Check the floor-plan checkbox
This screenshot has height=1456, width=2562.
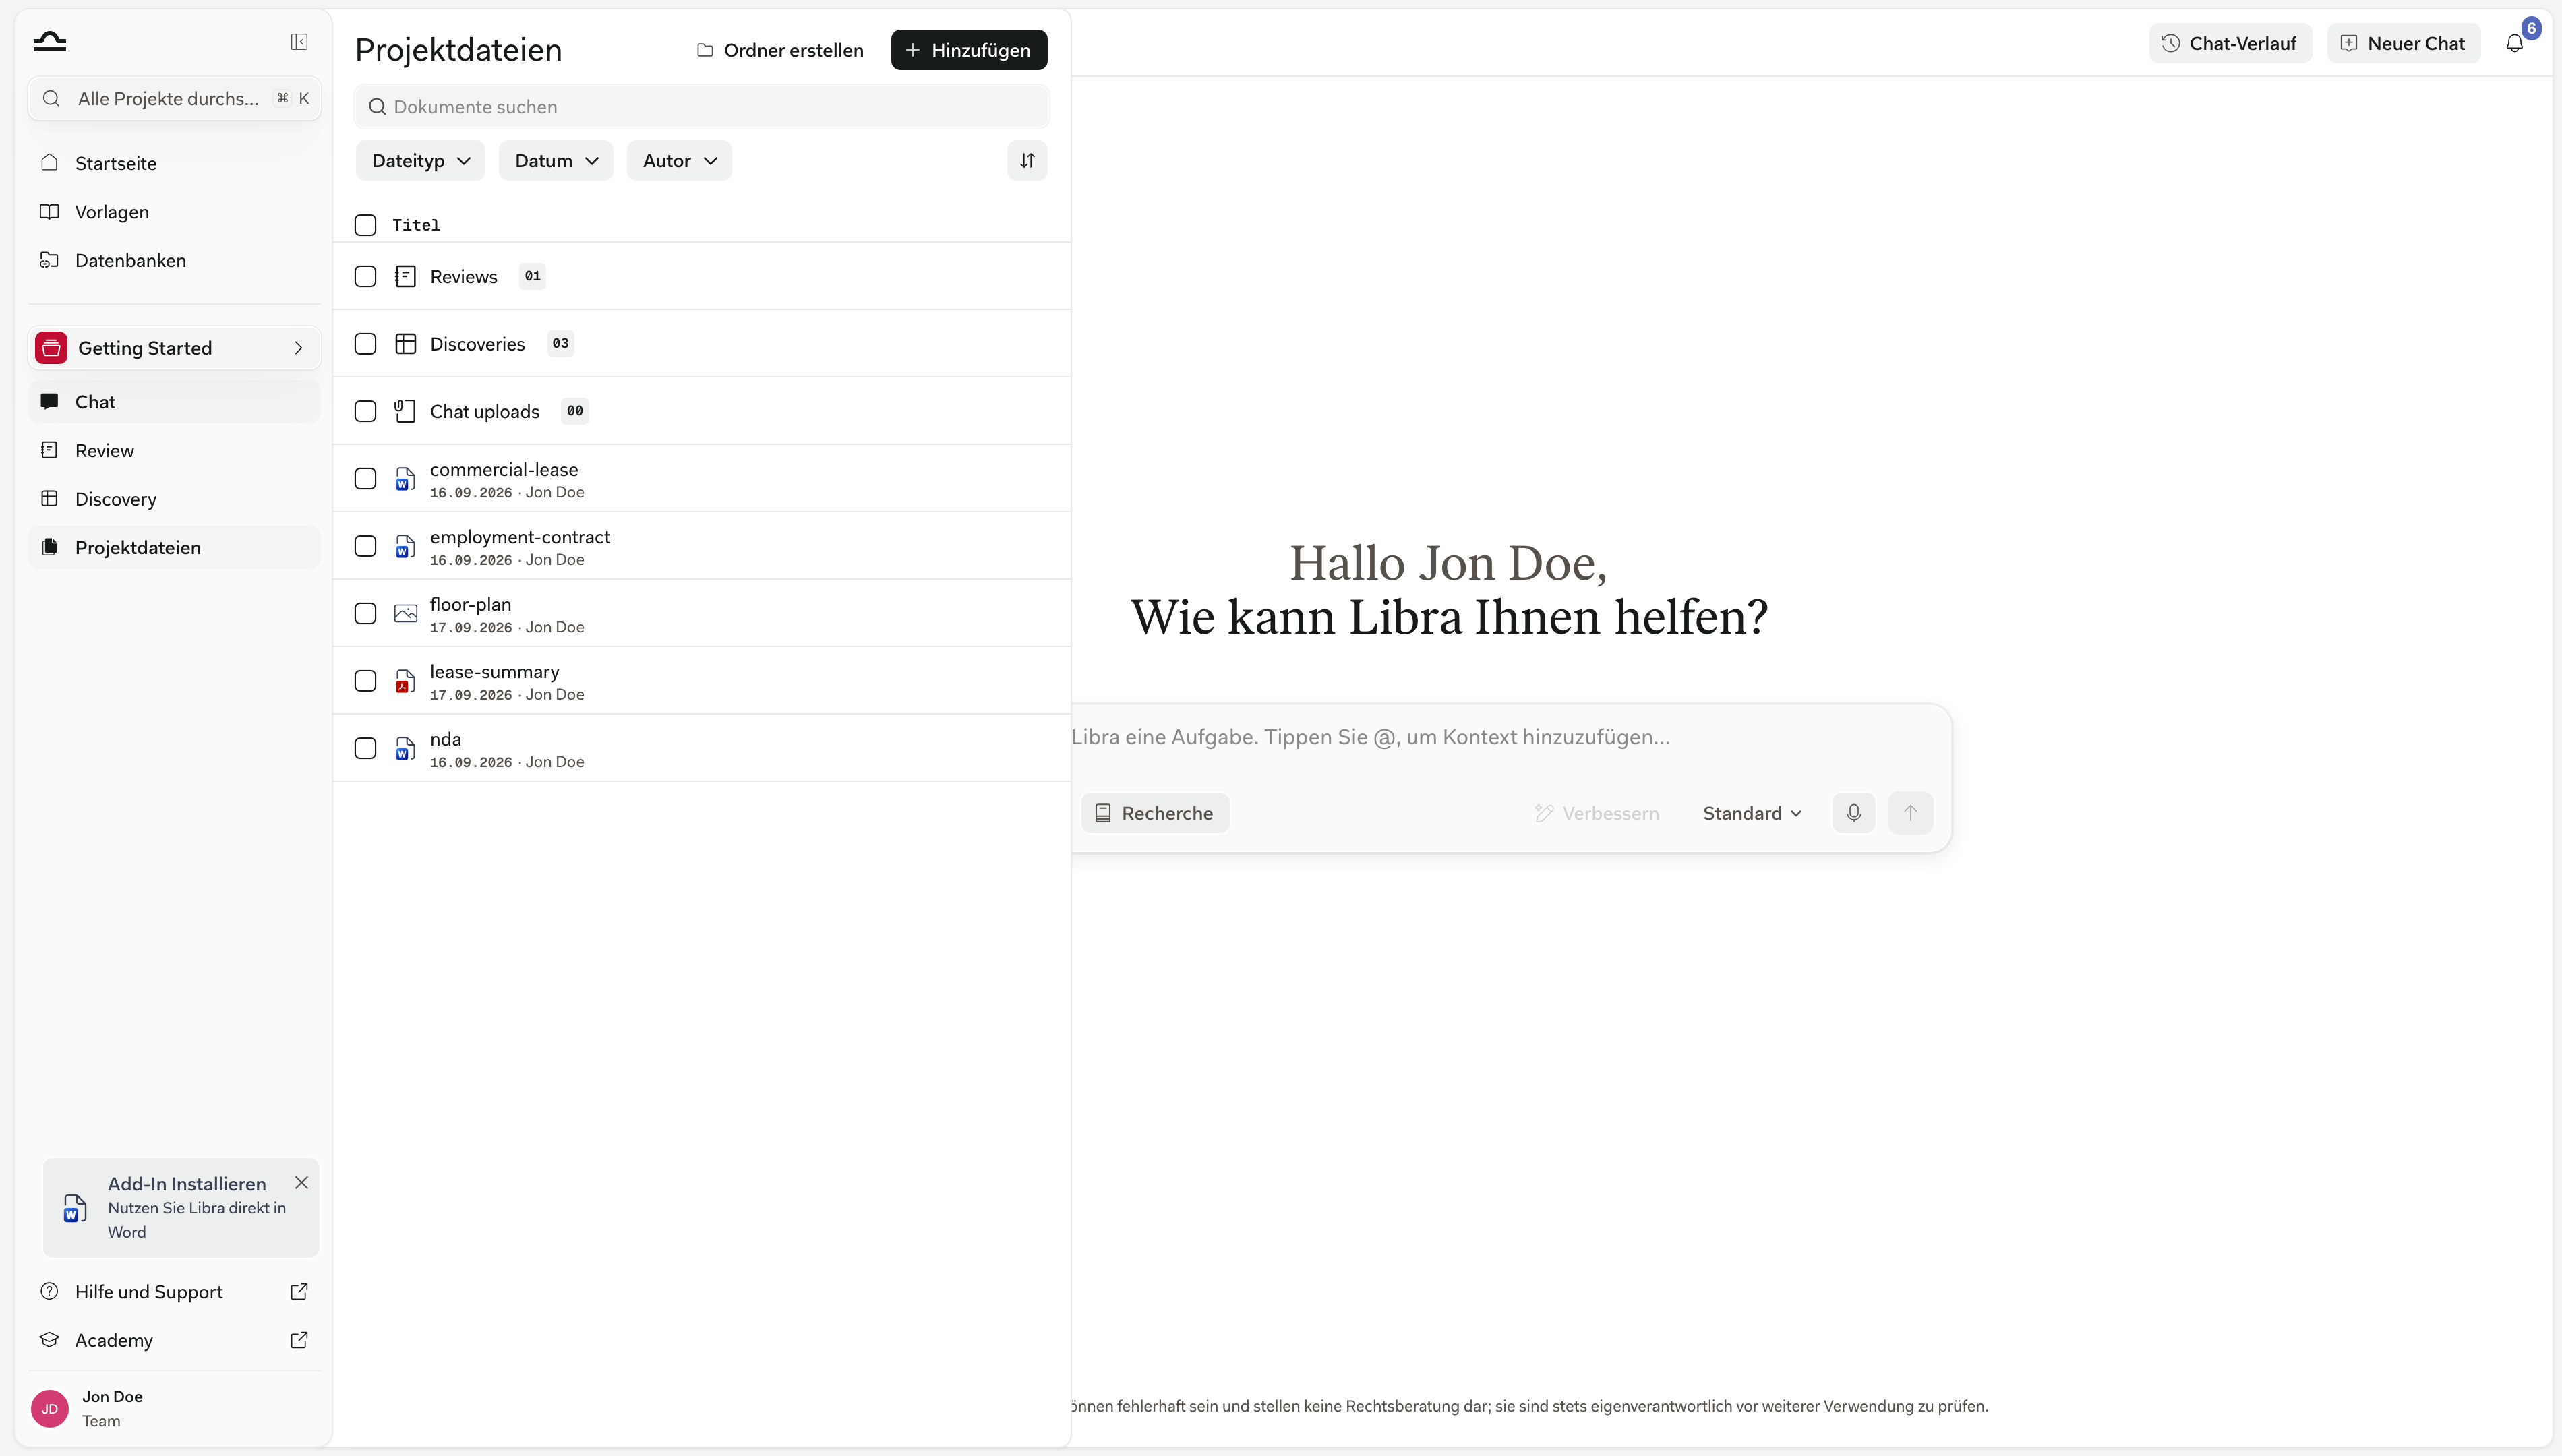365,613
